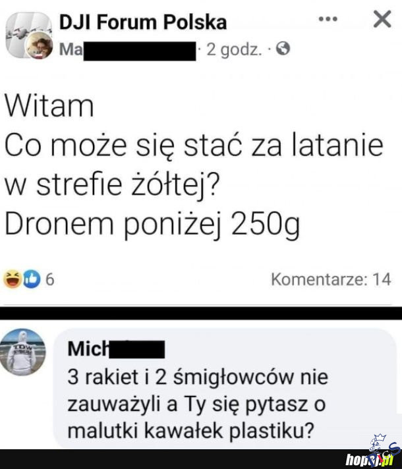Click the hopaj.pl watermark logo

coord(369,459)
